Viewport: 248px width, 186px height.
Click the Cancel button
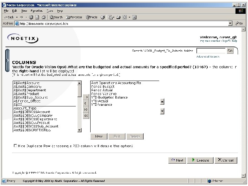coord(226,161)
